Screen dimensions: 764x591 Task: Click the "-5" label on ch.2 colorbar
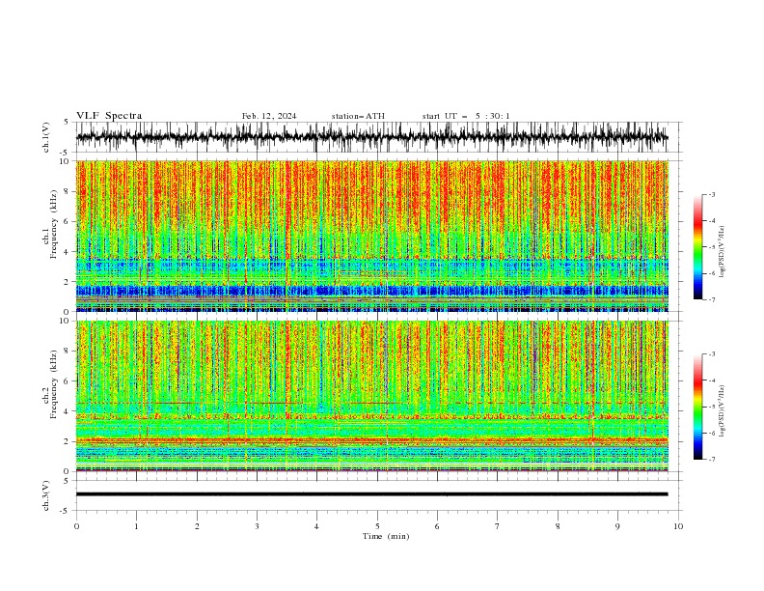coord(711,407)
